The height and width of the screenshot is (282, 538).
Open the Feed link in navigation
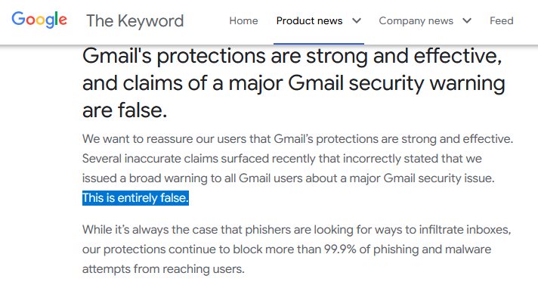[501, 21]
